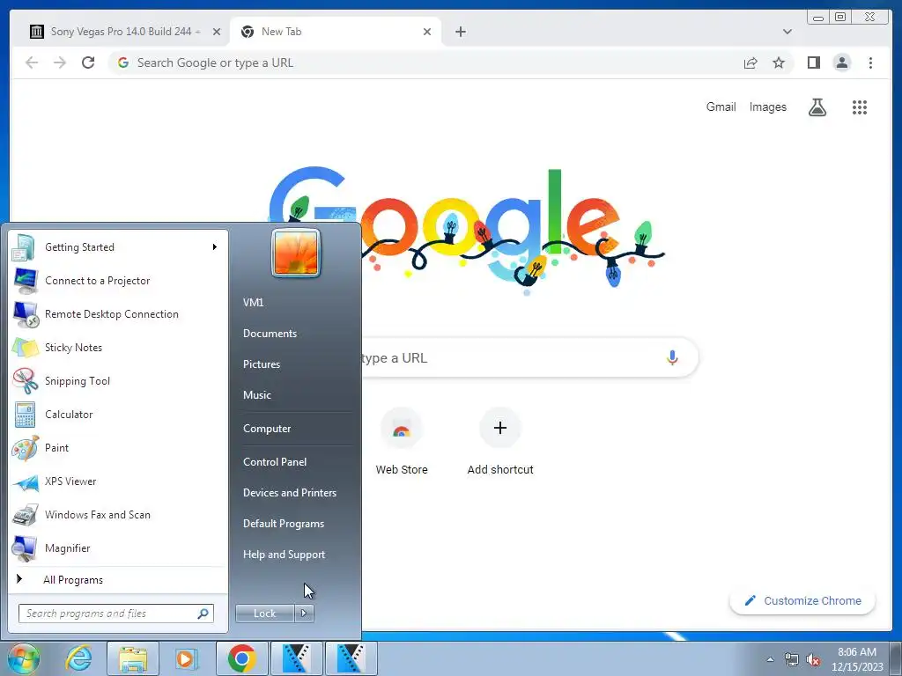This screenshot has width=902, height=676.
Task: Toggle Chrome side panel icon
Action: (813, 62)
